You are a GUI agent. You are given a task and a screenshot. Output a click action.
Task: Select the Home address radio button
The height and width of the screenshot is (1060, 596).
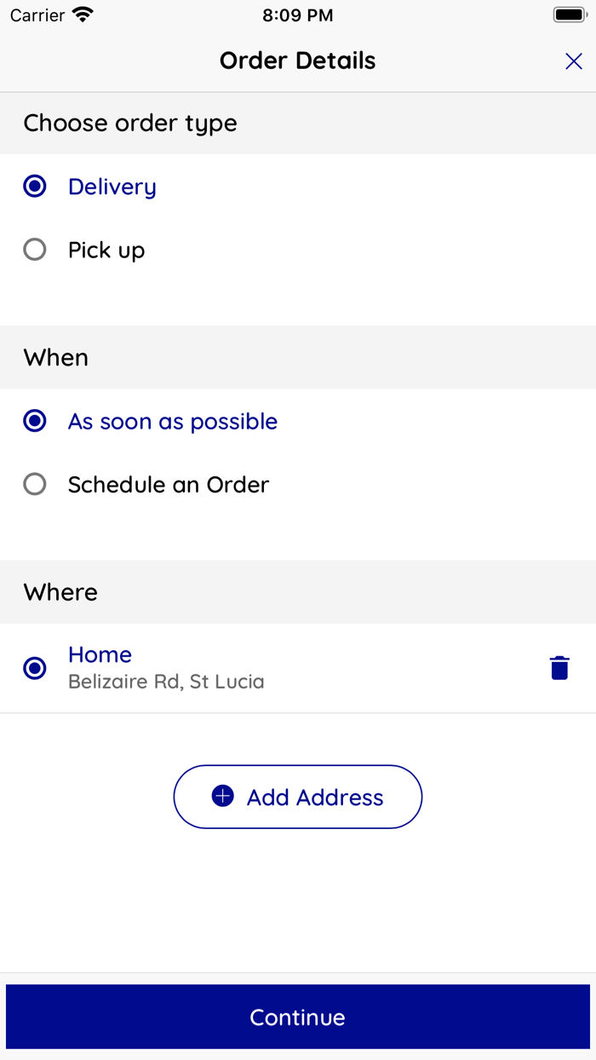point(35,668)
